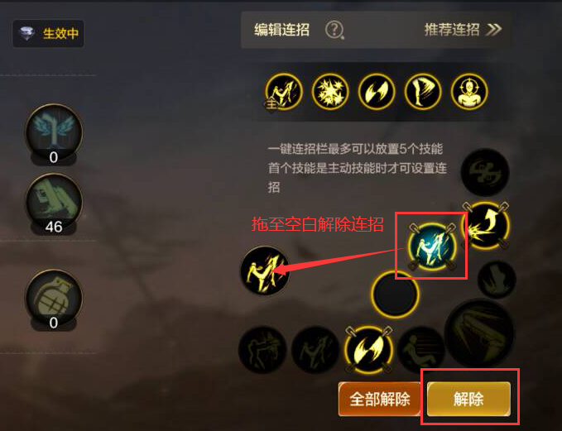
Task: Toggle the 生效中 active status badge
Action: click(48, 34)
